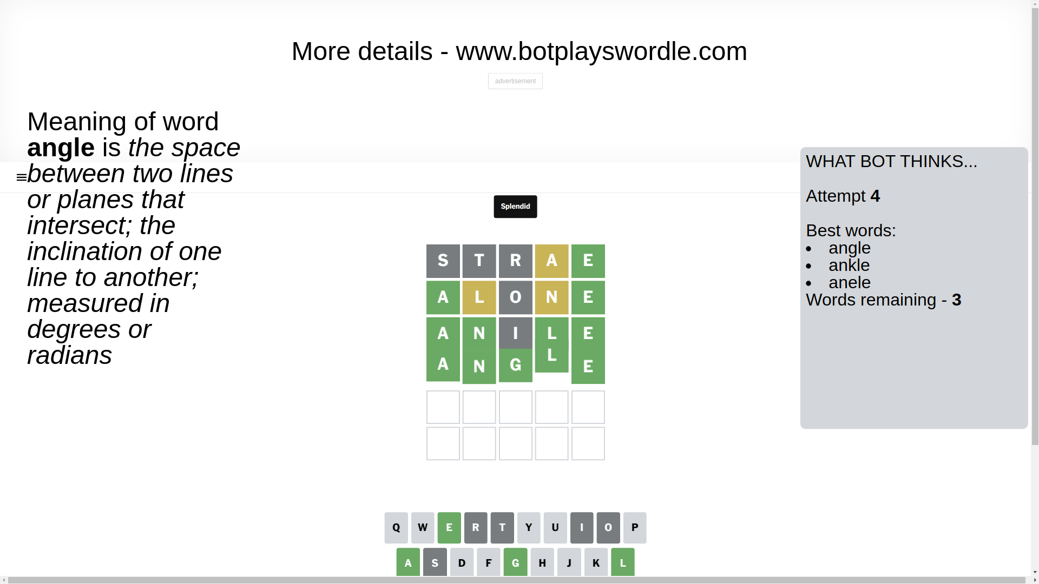Click the W key on keyboard
Viewport: 1039px width, 584px height.
tap(423, 528)
